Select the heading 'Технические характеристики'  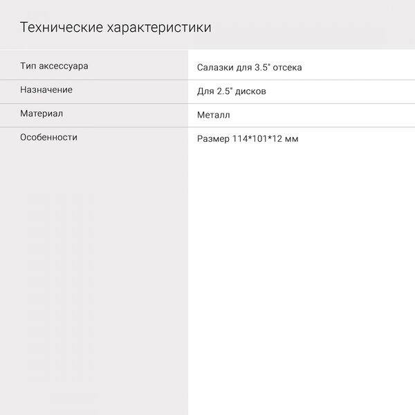click(116, 28)
